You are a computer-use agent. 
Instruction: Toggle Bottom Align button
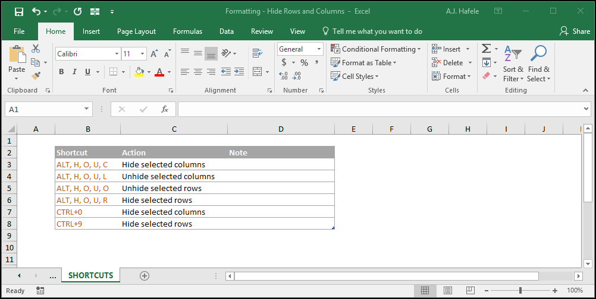[211, 53]
